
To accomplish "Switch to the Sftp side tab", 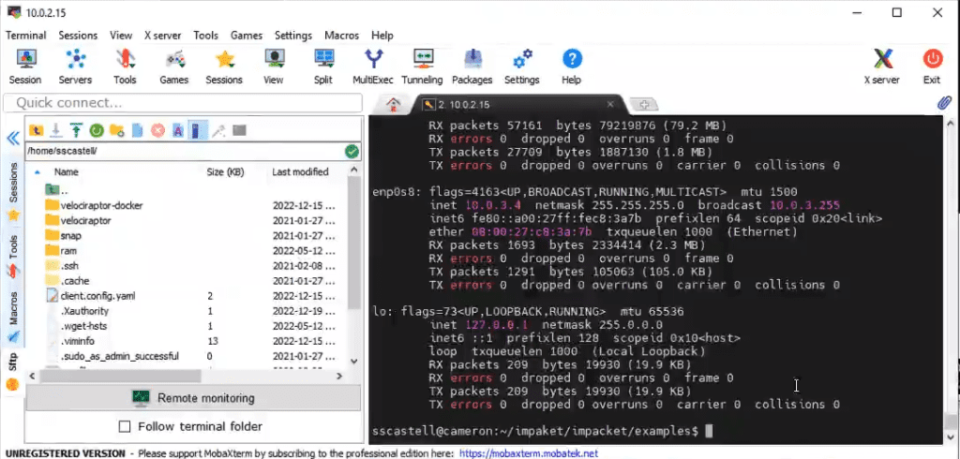I will (12, 363).
